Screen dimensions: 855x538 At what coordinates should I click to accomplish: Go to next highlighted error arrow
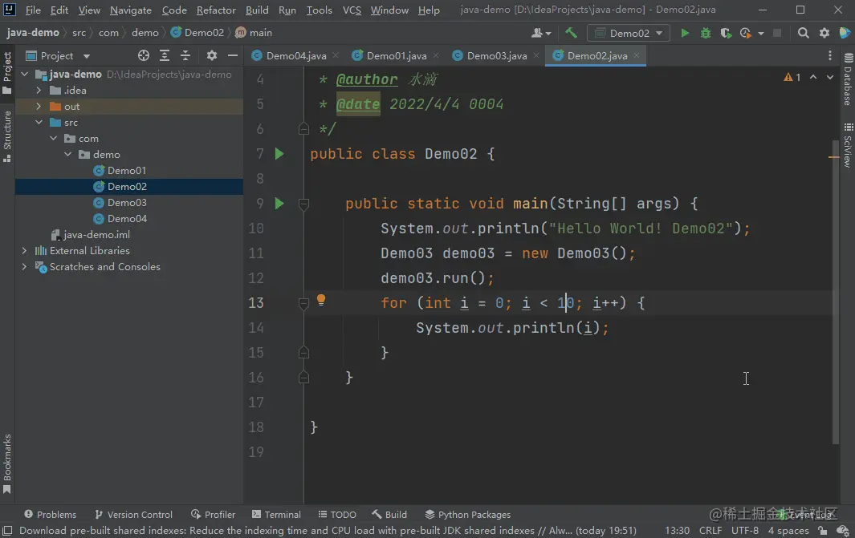(830, 77)
